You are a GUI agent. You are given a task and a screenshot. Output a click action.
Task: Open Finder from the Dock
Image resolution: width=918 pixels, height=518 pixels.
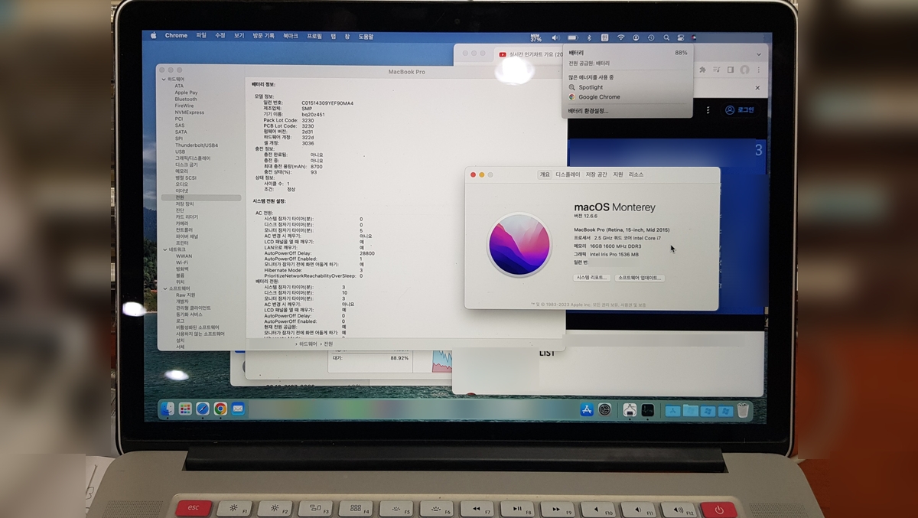tap(167, 409)
